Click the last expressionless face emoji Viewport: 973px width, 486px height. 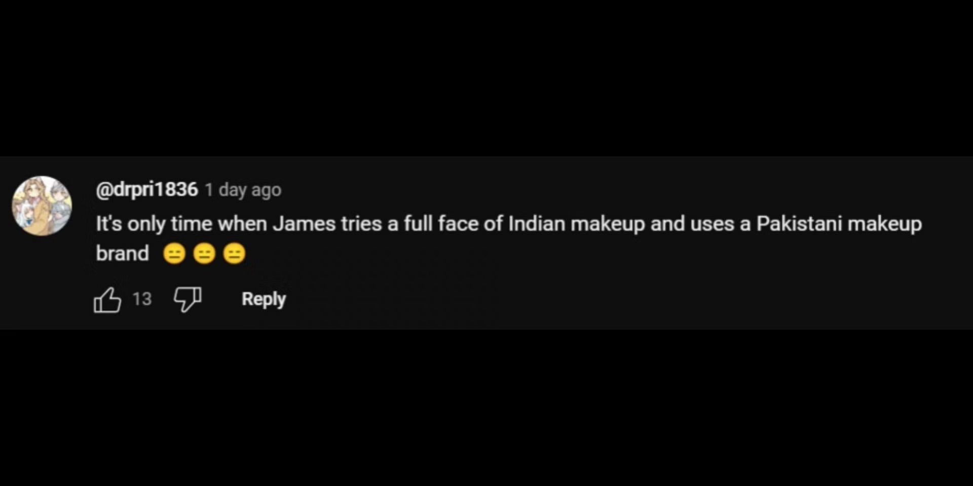(234, 254)
